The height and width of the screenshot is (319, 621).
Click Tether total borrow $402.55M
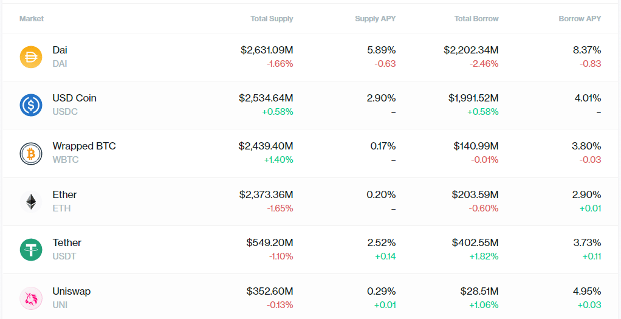tap(475, 242)
